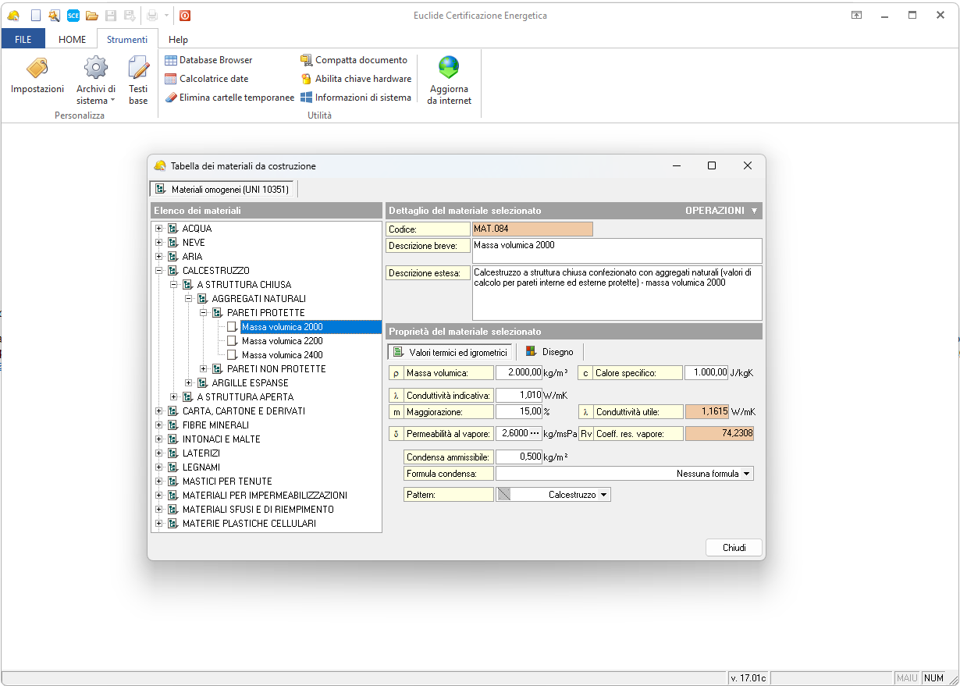Collapse the CALCESTRUZZO tree node
Viewport: 960px width, 686px height.
[159, 271]
